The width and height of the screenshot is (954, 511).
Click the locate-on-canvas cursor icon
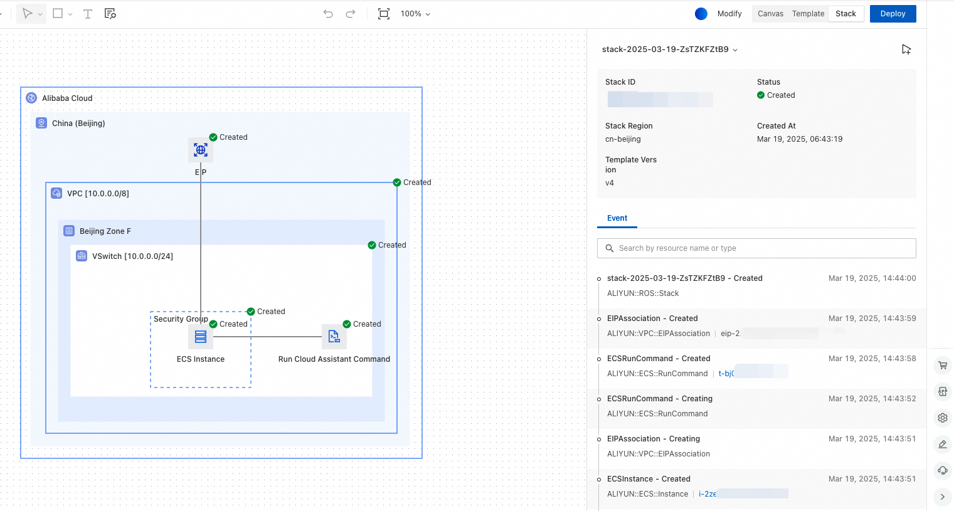(x=906, y=50)
